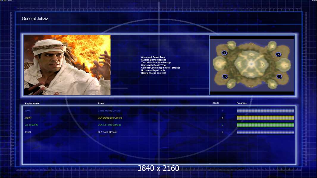Click the USA Air Force General army text
This screenshot has height=178, width=317.
coord(109,125)
